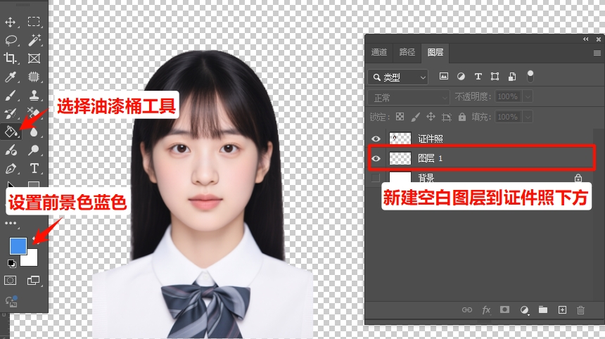The image size is (605, 339).
Task: Toggle lock artboard nesting icon
Action: pos(447,117)
